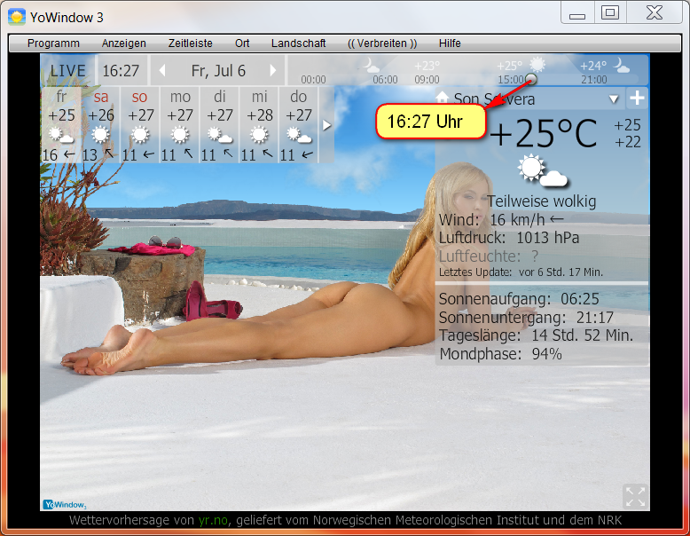
Task: Toggle LIVE mode button
Action: (68, 70)
